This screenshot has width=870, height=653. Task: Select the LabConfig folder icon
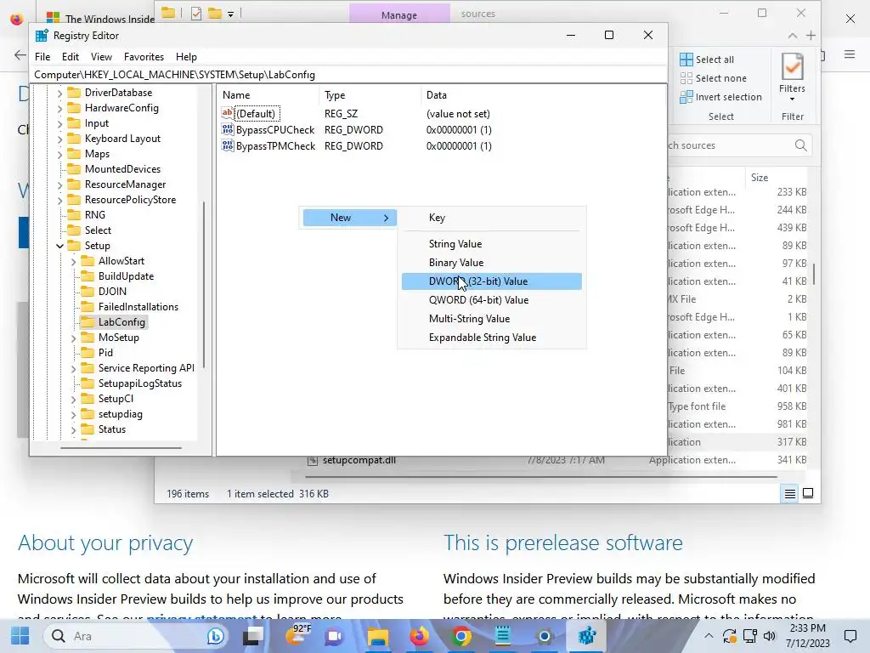88,322
